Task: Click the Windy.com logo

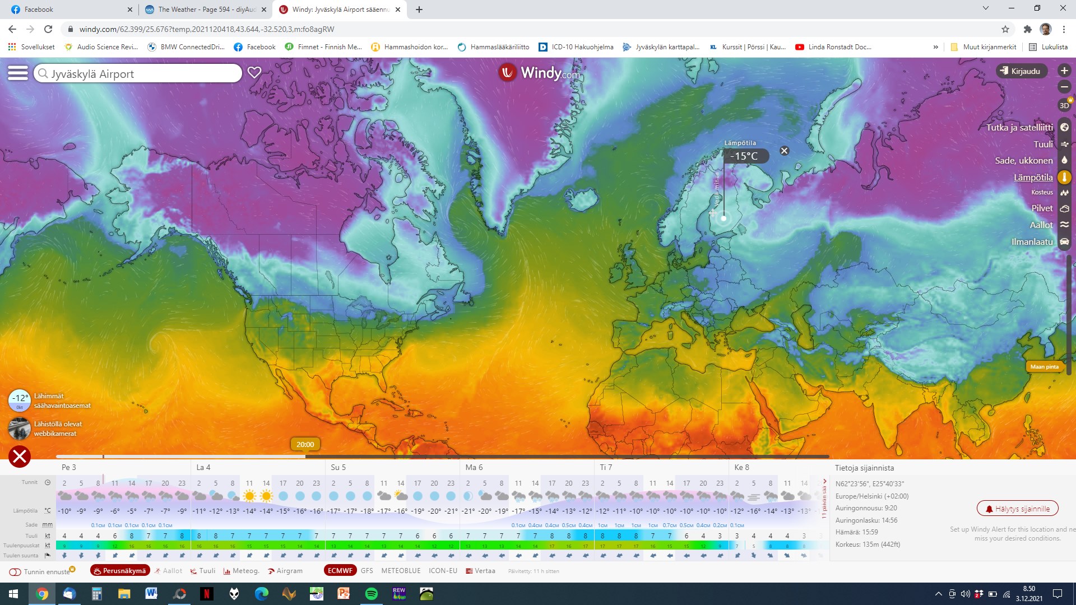Action: click(539, 73)
